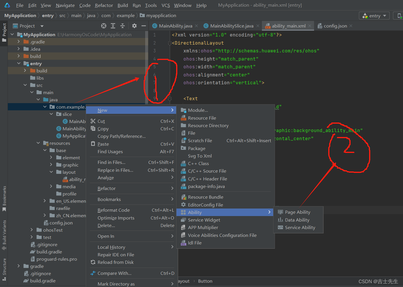Open the Navigate menu
This screenshot has height=287, width=403.
65,5
